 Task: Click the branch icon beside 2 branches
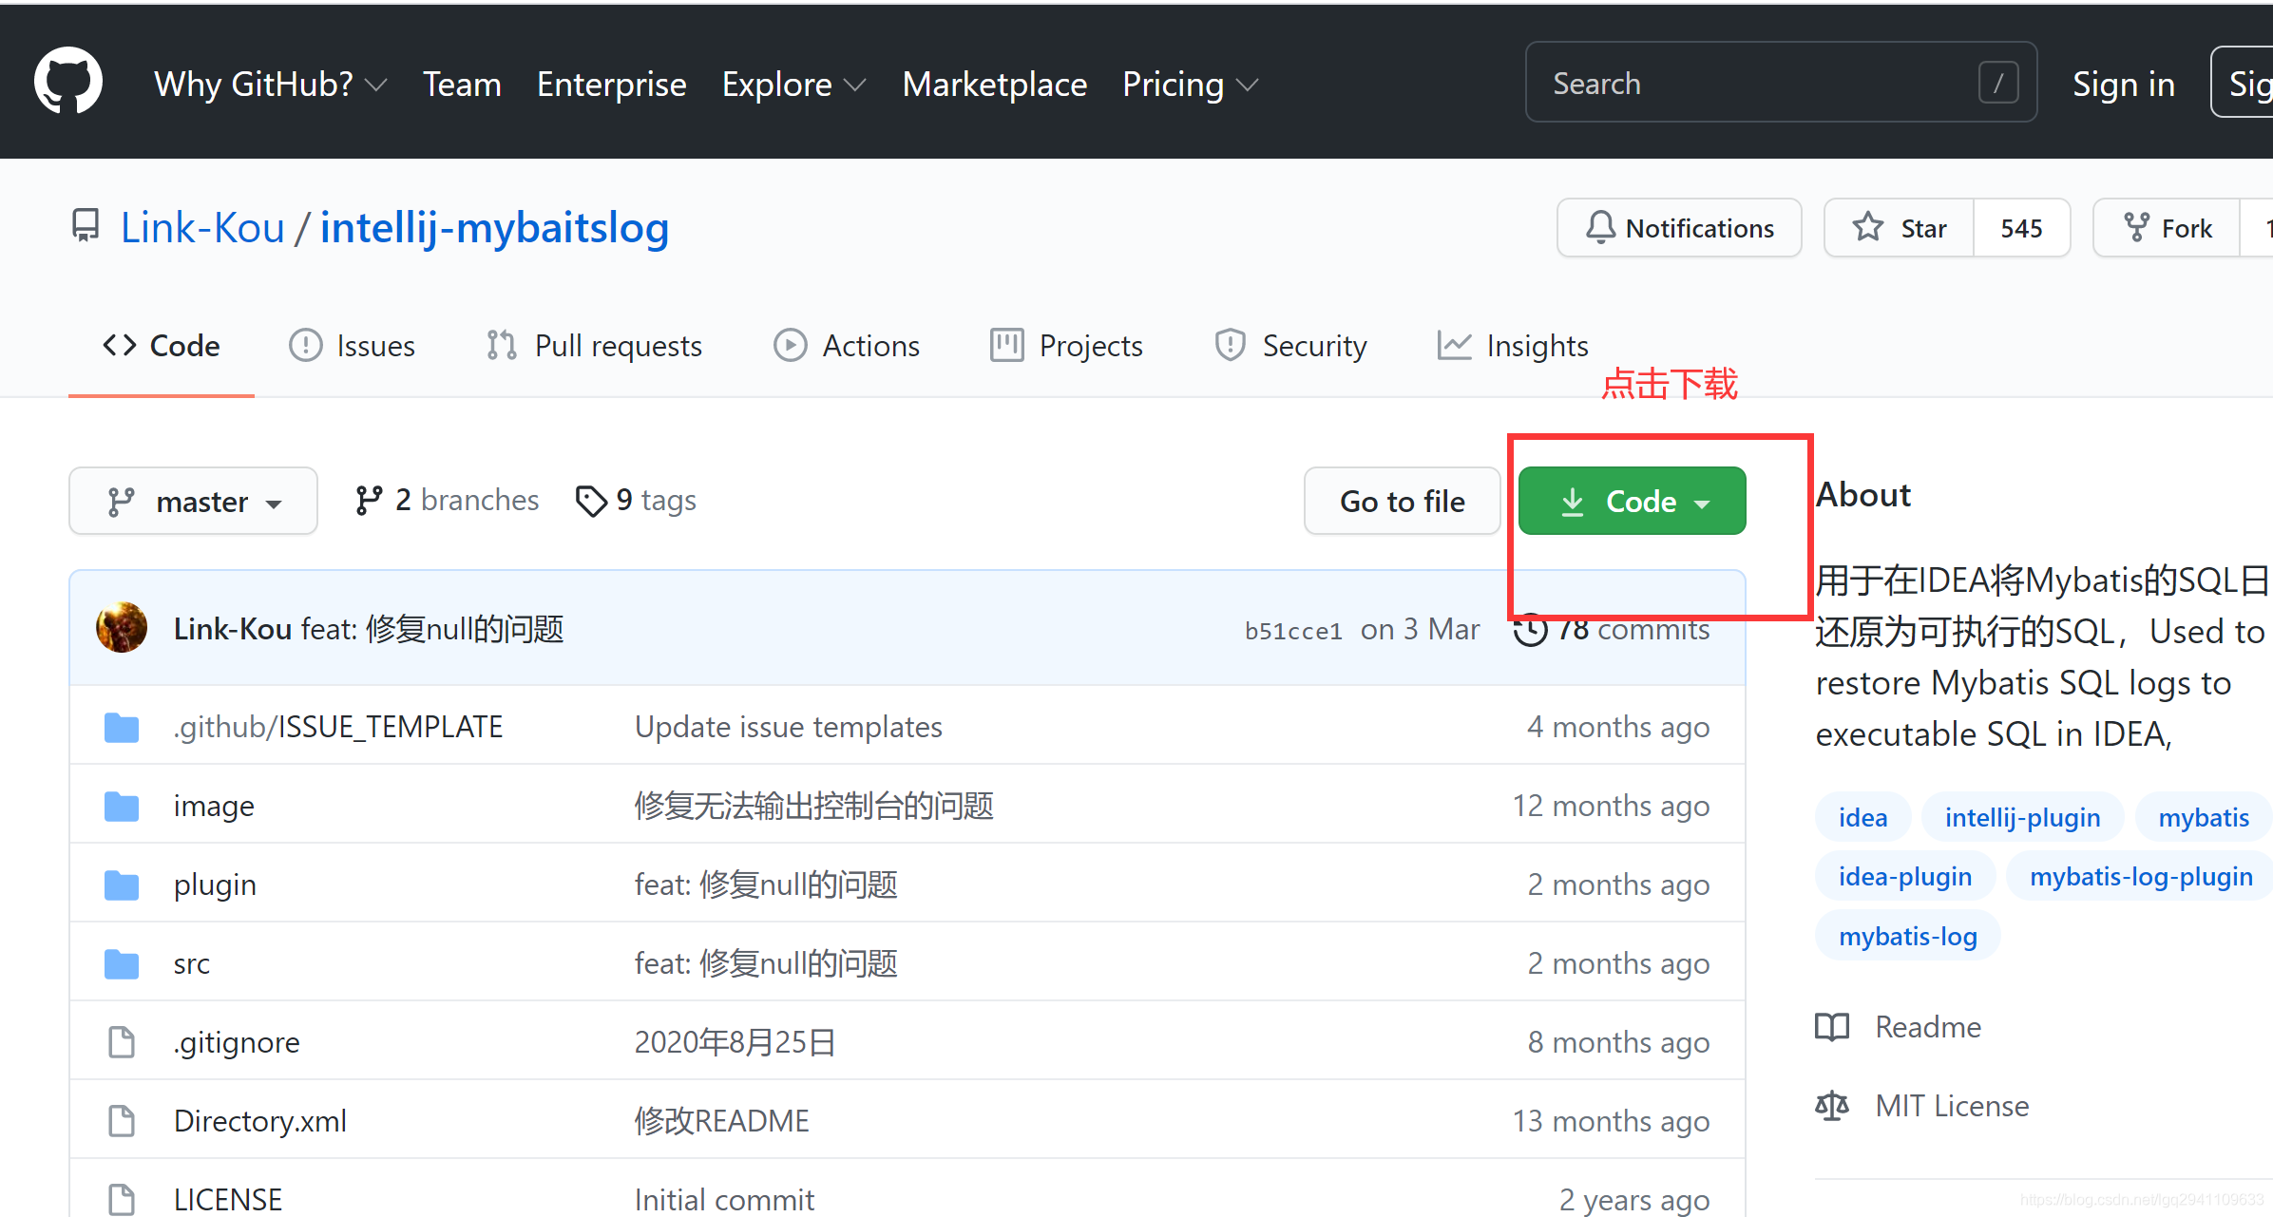pos(369,501)
